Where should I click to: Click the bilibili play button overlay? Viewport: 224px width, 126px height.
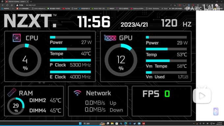[202, 96]
